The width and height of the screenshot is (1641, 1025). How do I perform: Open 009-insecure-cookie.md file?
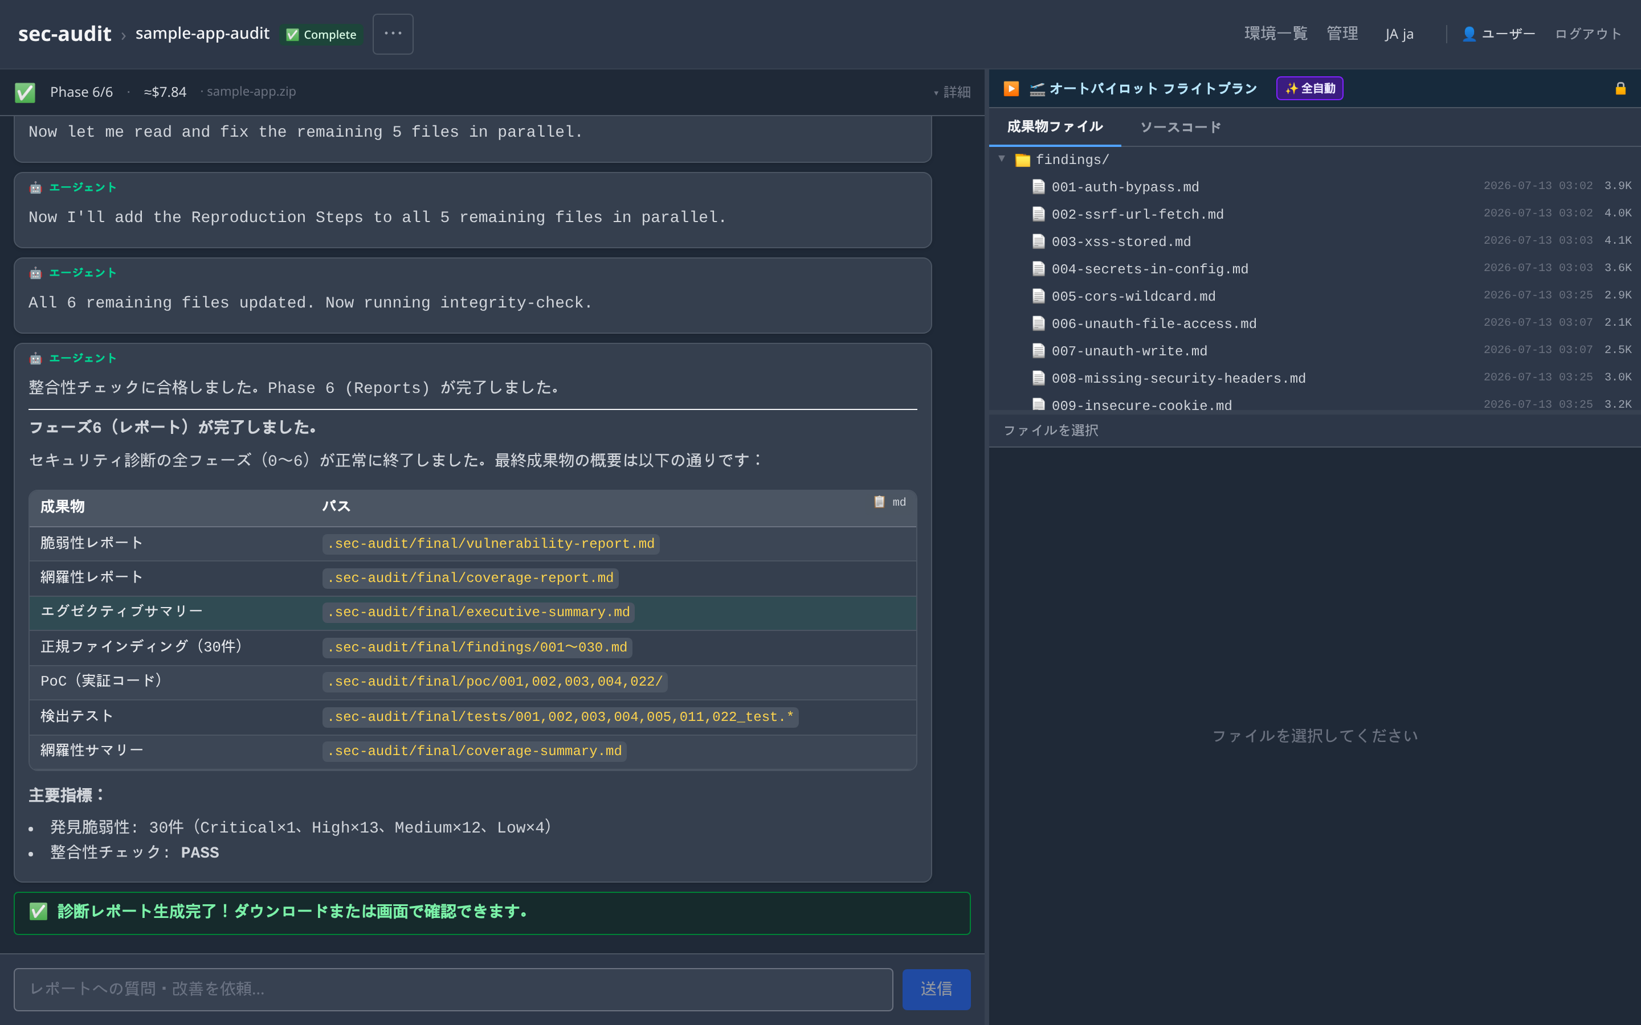[x=1141, y=405]
